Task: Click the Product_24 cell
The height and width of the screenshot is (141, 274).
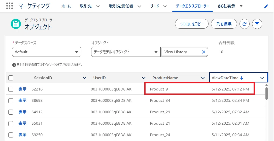Action: pyautogui.click(x=160, y=135)
